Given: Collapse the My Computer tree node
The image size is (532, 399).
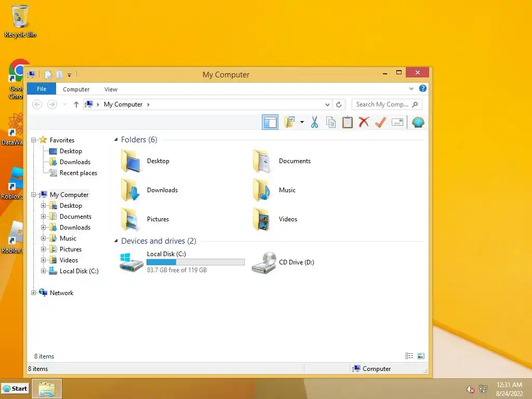Looking at the screenshot, I should (33, 195).
